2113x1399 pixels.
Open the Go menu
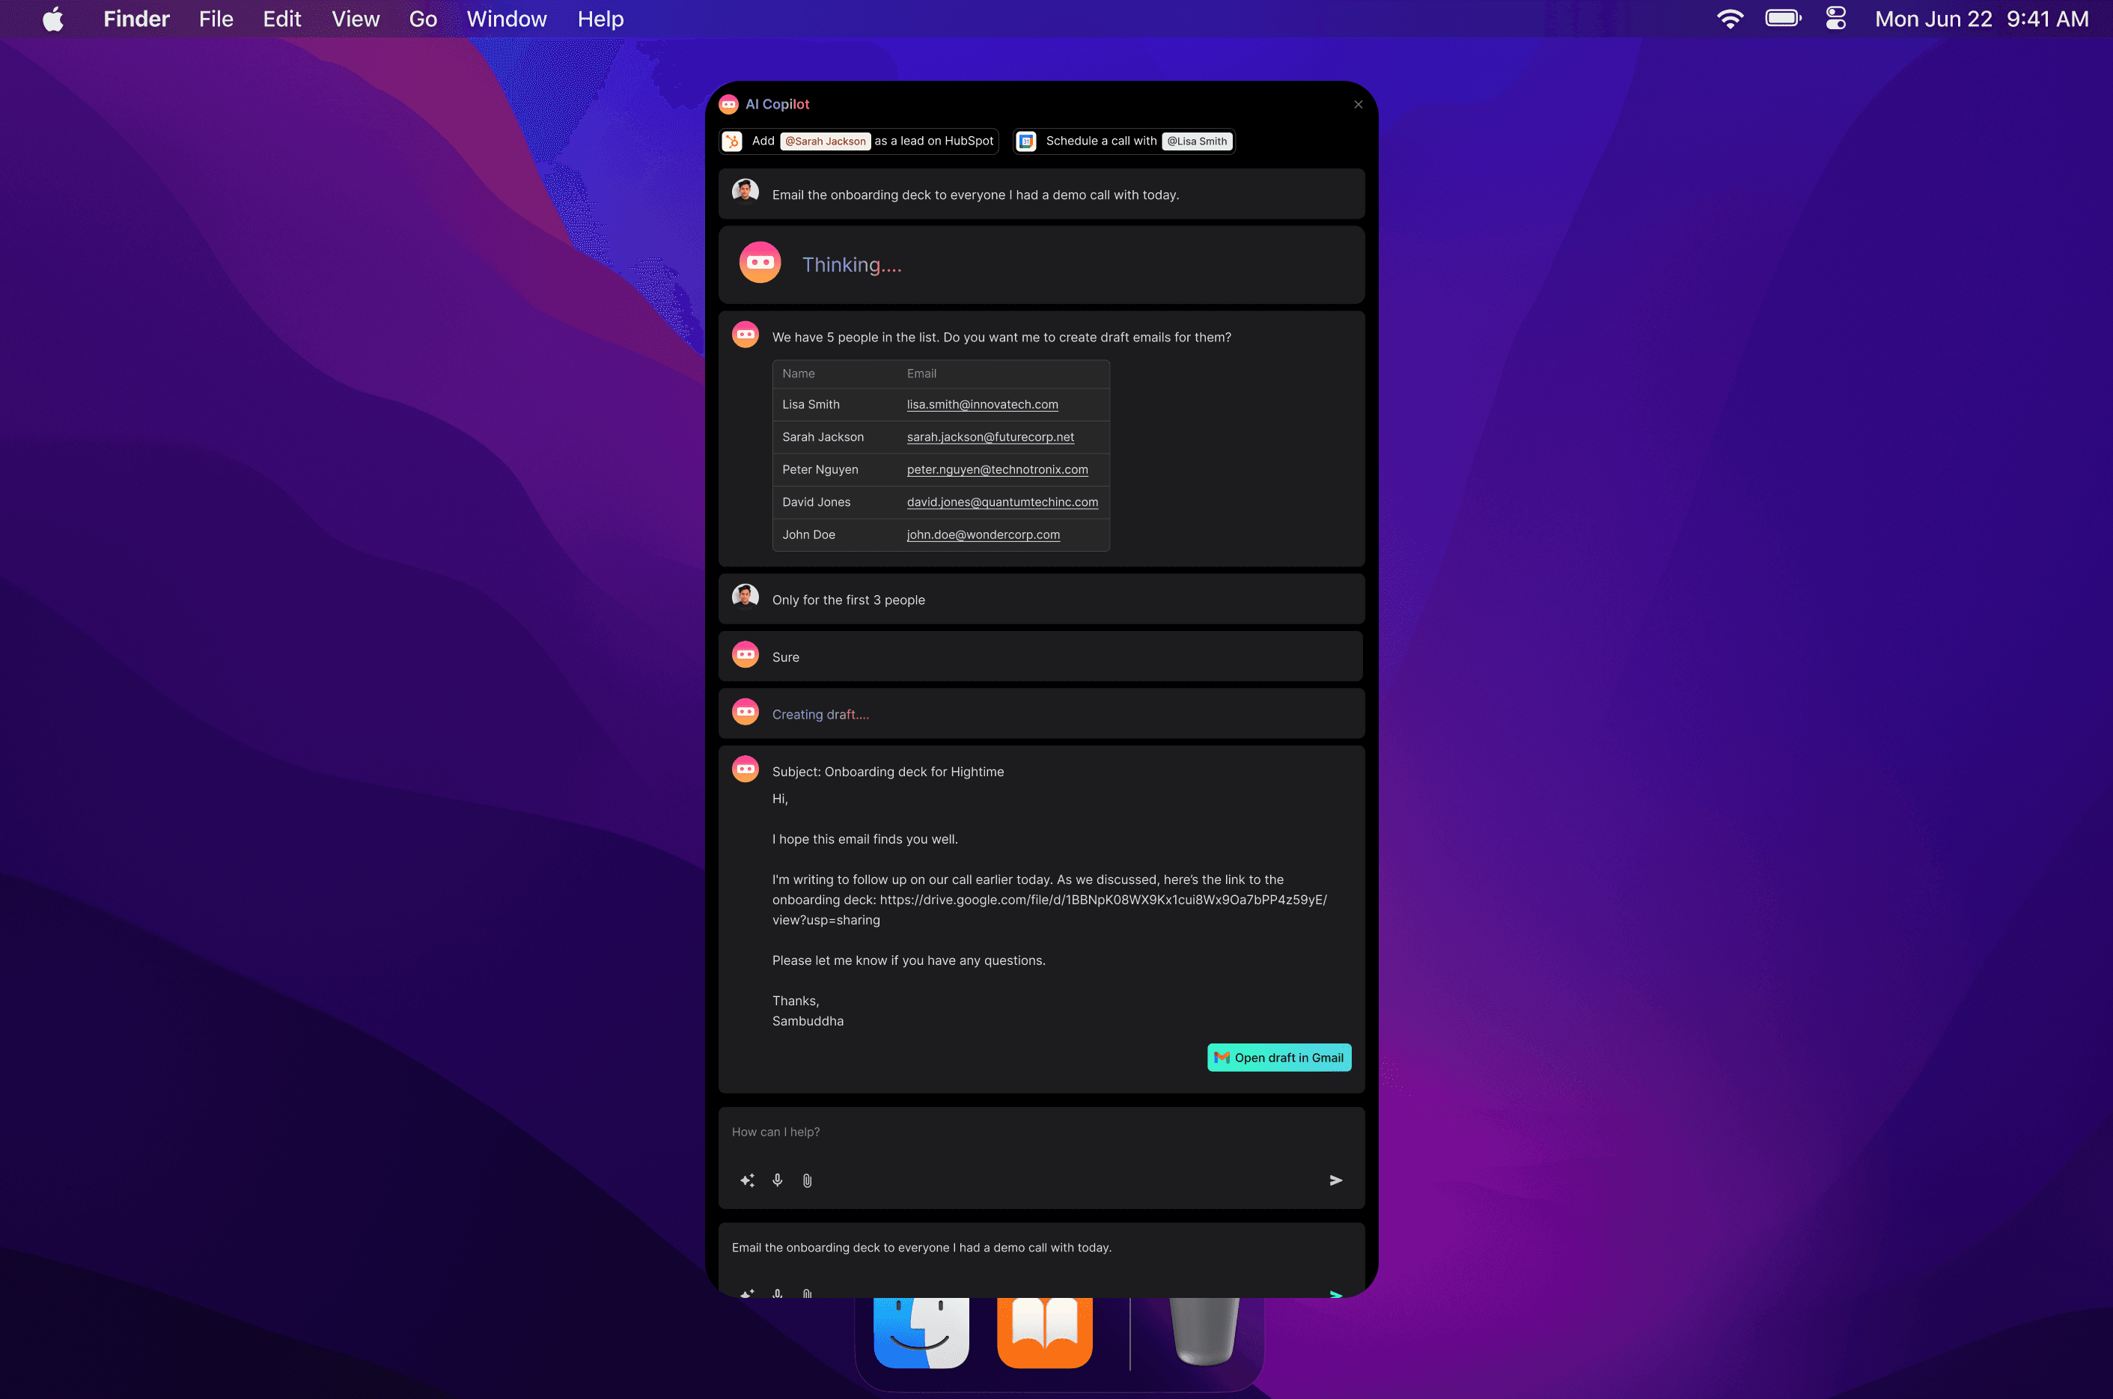click(x=423, y=19)
